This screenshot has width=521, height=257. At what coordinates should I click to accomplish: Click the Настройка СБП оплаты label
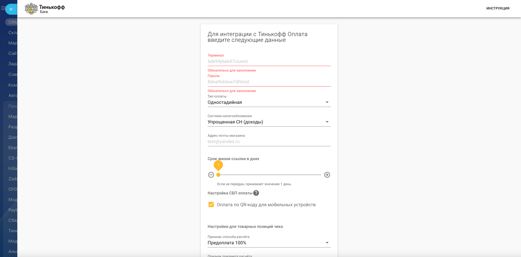(x=230, y=193)
